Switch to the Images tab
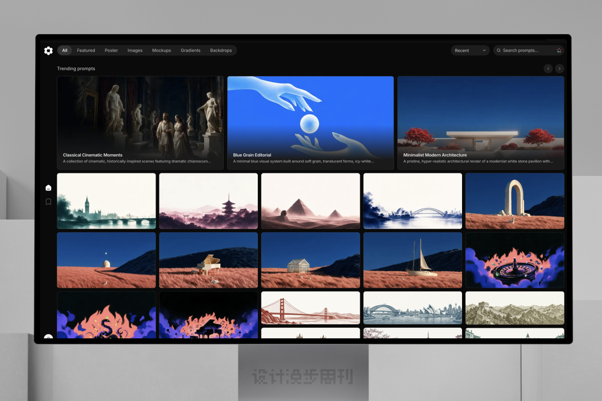 (135, 51)
